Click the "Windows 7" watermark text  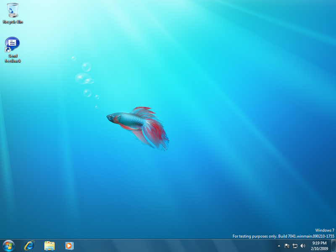point(325,230)
